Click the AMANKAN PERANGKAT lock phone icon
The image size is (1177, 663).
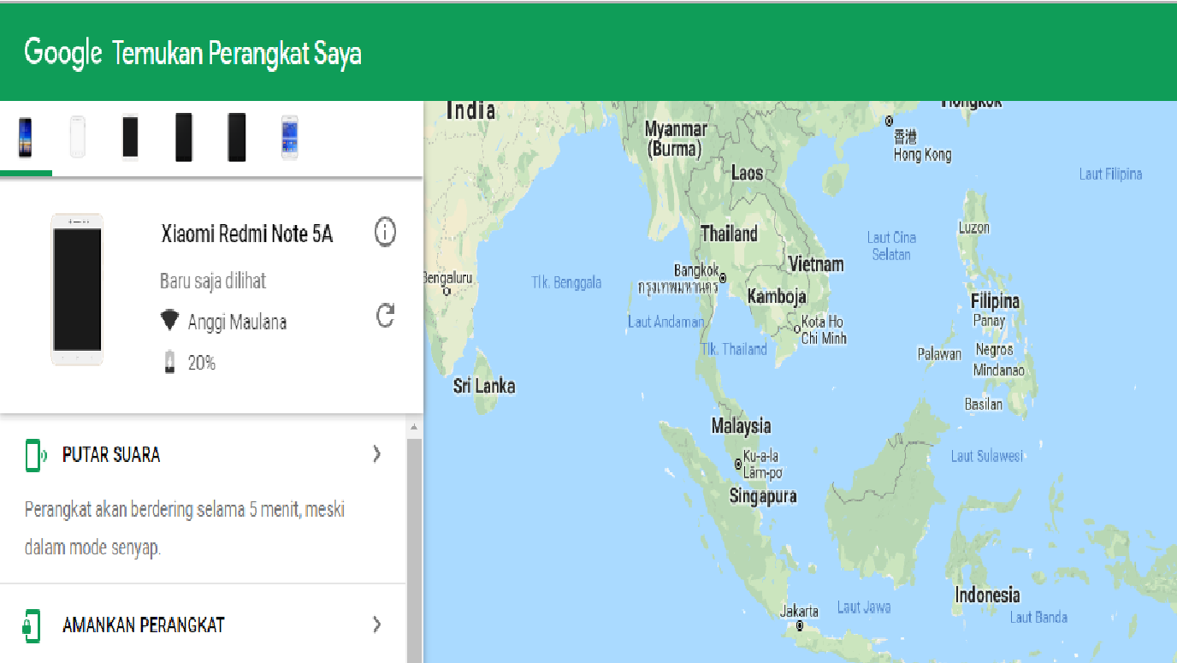tap(32, 625)
